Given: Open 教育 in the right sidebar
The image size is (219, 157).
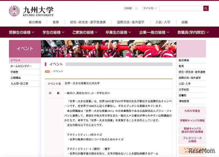Looking at the screenshot, I should [192, 66].
